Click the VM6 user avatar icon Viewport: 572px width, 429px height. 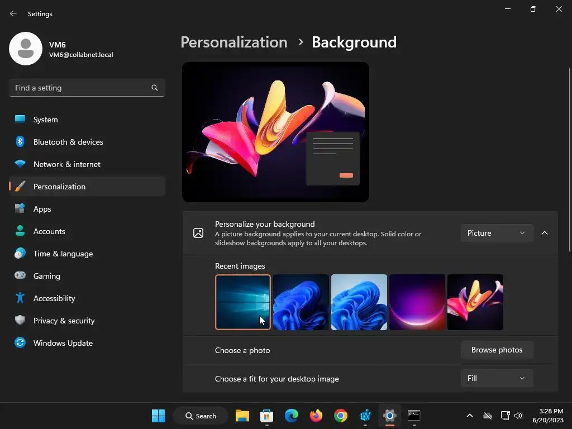click(26, 49)
